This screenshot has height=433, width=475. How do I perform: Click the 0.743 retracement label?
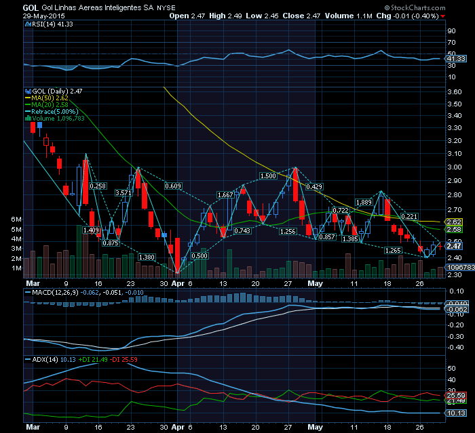click(x=242, y=231)
